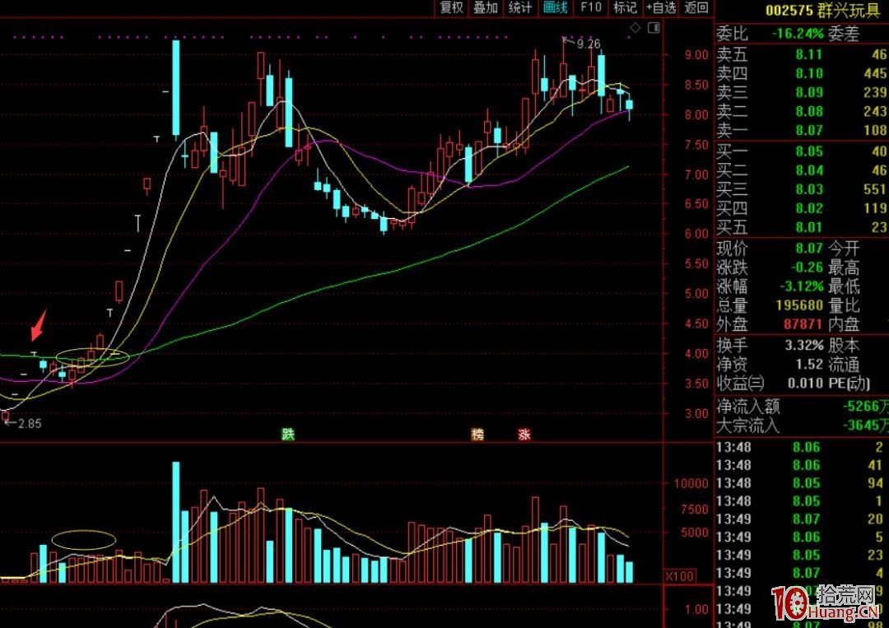Click the 9.26 high price label
The width and height of the screenshot is (889, 628).
(589, 44)
